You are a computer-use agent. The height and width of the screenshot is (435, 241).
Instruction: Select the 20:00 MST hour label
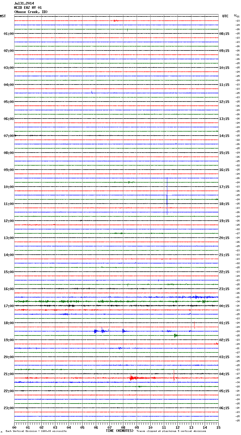pyautogui.click(x=9, y=357)
